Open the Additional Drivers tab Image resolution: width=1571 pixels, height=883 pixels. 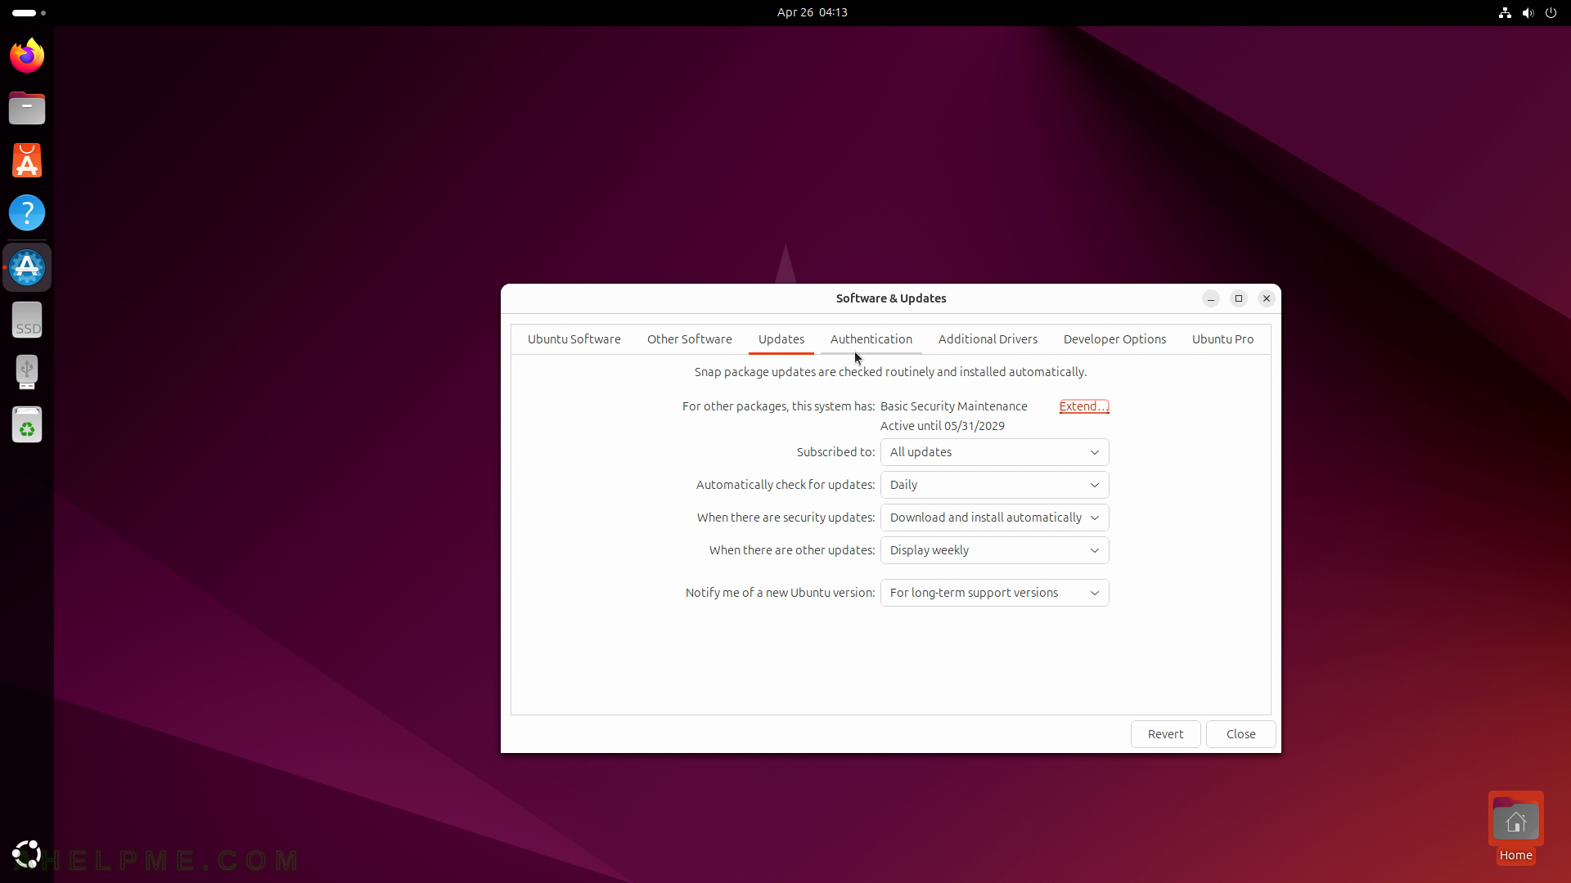point(988,339)
